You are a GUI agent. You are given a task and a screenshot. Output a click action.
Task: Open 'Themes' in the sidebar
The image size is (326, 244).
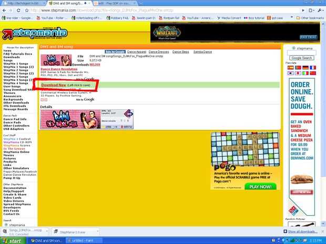tap(9, 93)
